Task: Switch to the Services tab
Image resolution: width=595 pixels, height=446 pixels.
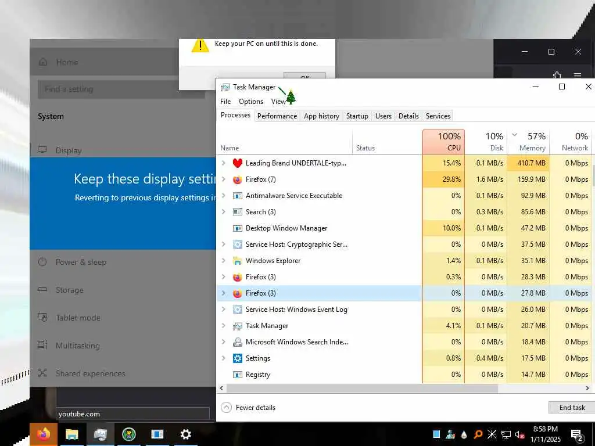Action: pos(438,116)
